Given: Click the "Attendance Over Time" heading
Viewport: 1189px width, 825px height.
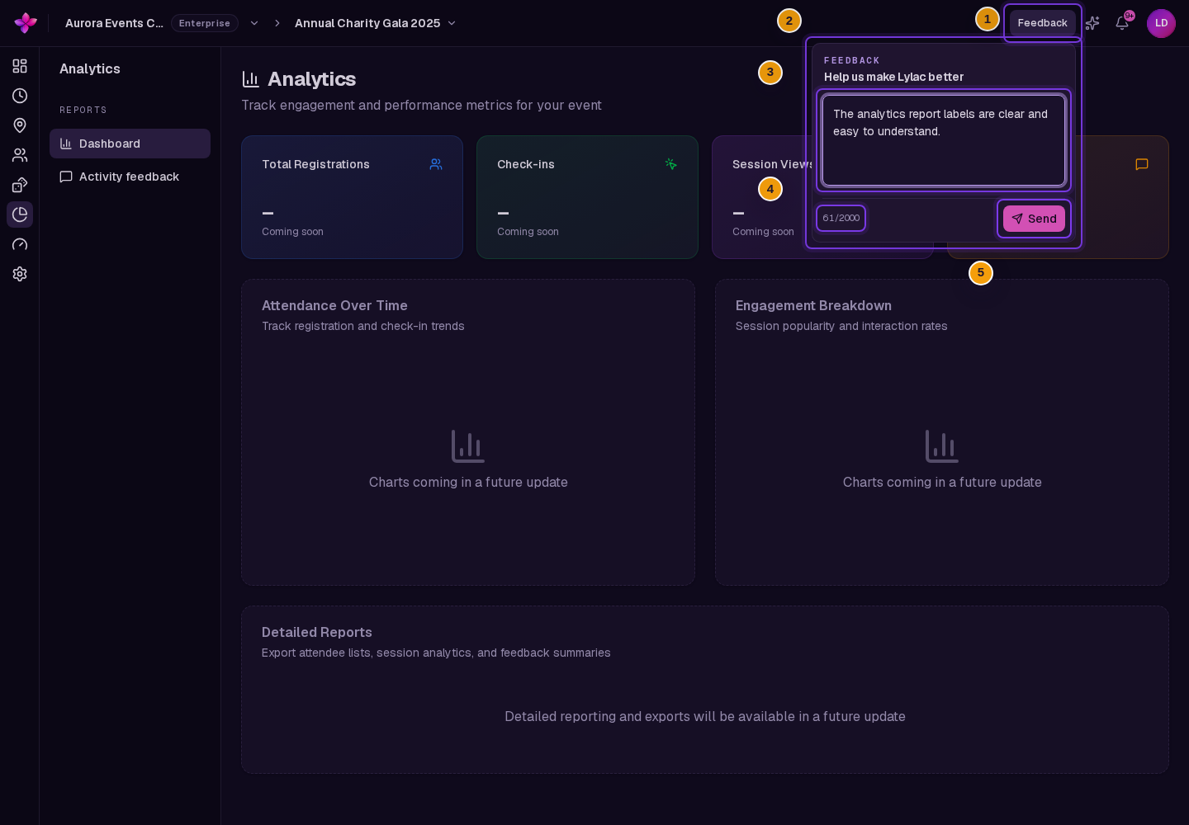Looking at the screenshot, I should pos(334,305).
